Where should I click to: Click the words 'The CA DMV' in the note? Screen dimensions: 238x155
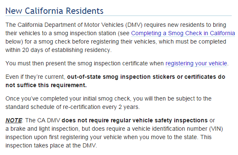pos(43,120)
